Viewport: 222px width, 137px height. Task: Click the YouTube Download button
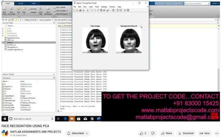pyautogui.click(x=186, y=133)
